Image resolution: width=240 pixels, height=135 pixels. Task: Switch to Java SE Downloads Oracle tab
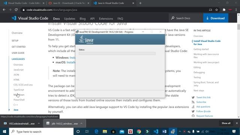69,3
